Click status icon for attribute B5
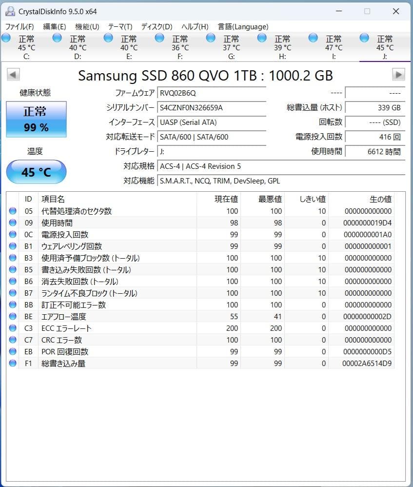The width and height of the screenshot is (413, 487). (13, 269)
